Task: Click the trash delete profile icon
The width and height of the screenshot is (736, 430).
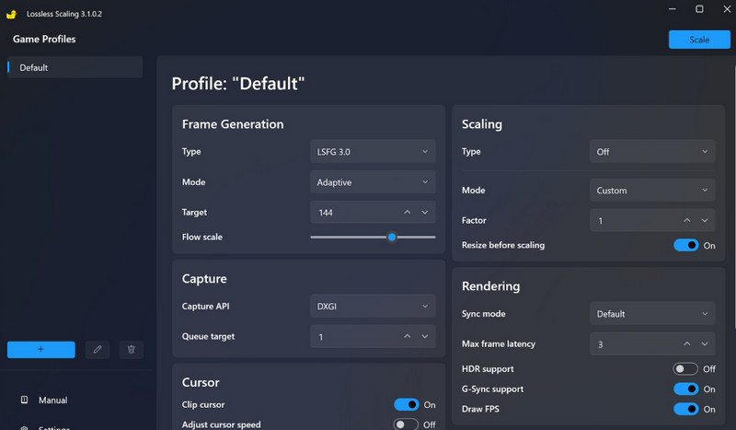Action: tap(131, 350)
